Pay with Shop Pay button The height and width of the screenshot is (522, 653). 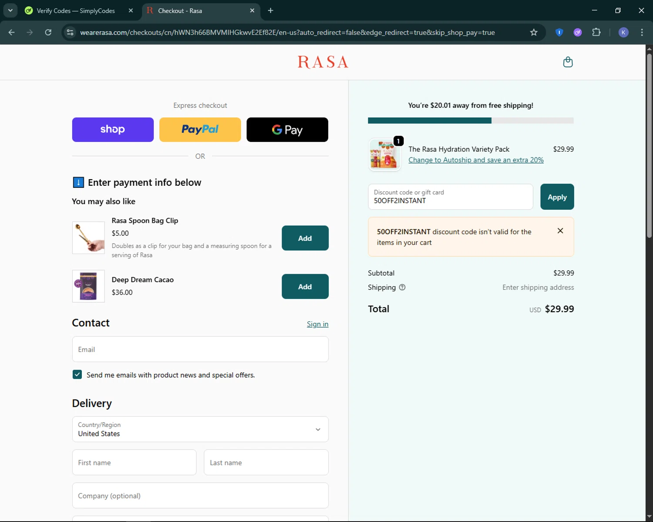113,130
